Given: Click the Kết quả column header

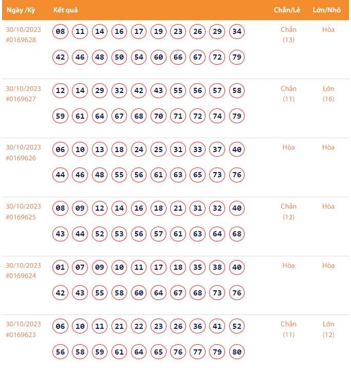Looking at the screenshot, I should tap(65, 10).
